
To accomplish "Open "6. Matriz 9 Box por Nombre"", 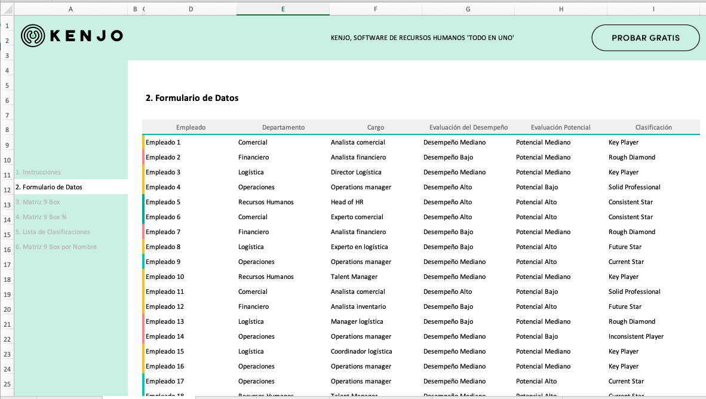I will [56, 247].
